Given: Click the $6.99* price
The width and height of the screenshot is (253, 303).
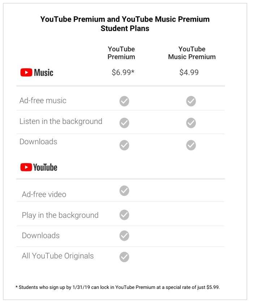Looking at the screenshot, I should tap(123, 72).
